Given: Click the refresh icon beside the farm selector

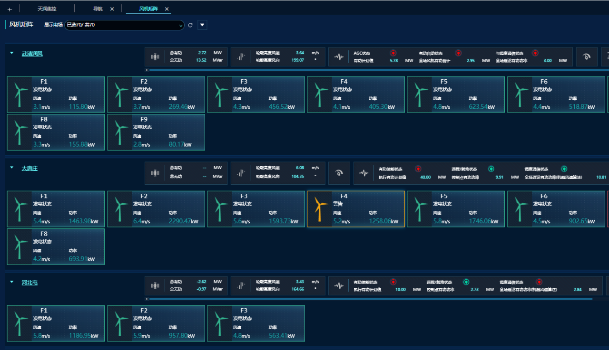Looking at the screenshot, I should click(190, 25).
